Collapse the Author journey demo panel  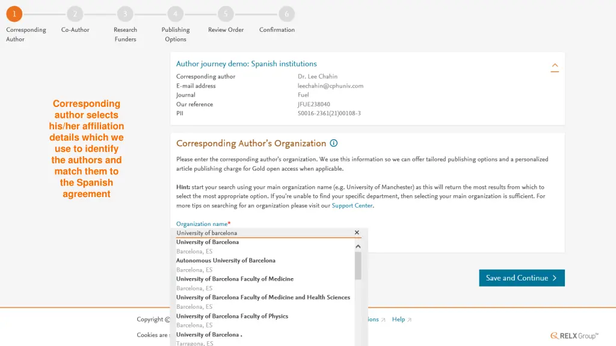tap(555, 67)
